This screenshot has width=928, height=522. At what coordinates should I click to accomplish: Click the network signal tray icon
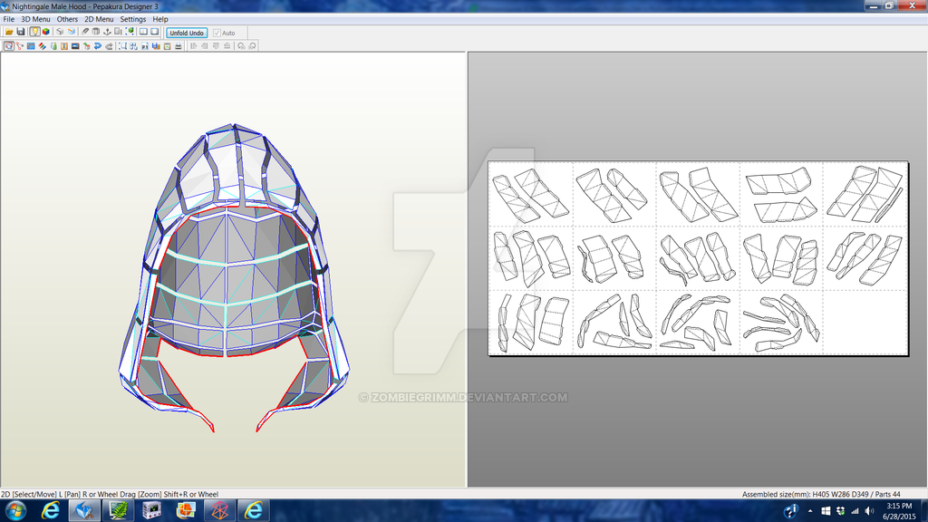tap(855, 511)
